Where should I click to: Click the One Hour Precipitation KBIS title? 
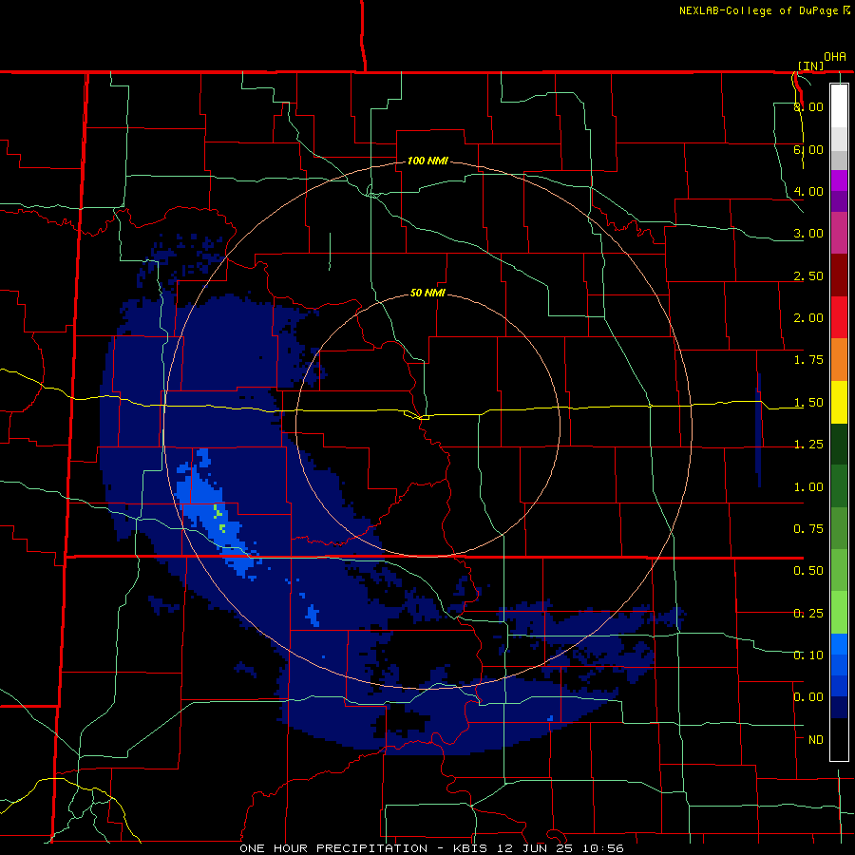point(431,848)
